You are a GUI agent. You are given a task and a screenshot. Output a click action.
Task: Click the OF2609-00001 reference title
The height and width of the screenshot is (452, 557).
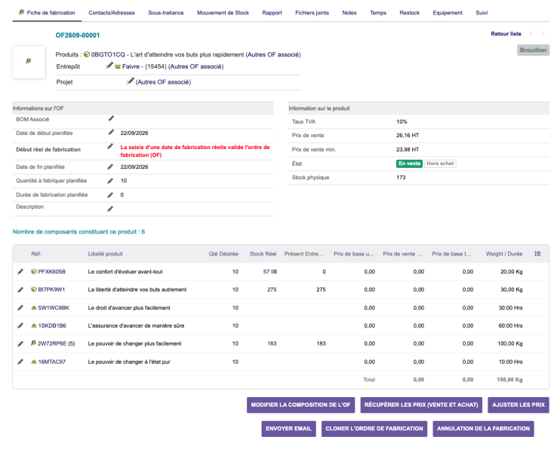78,35
